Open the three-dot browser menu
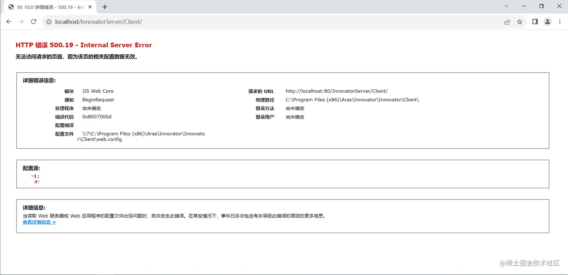This screenshot has width=568, height=275. pos(560,22)
